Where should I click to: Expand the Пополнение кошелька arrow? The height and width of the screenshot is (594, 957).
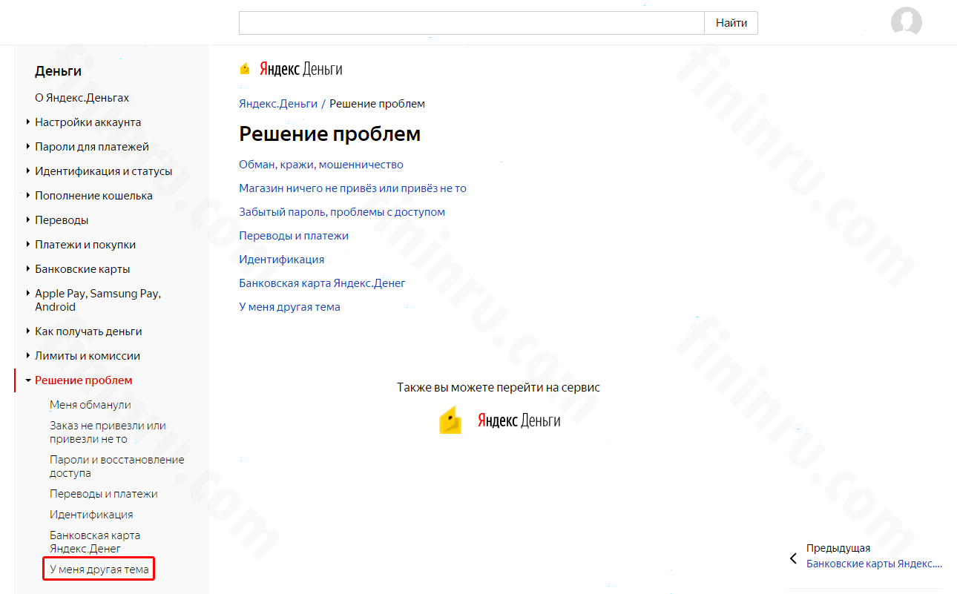click(27, 196)
